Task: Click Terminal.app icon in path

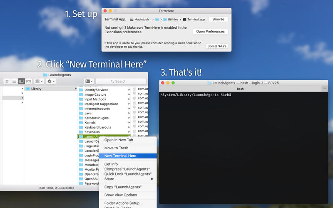Action: pyautogui.click(x=184, y=19)
